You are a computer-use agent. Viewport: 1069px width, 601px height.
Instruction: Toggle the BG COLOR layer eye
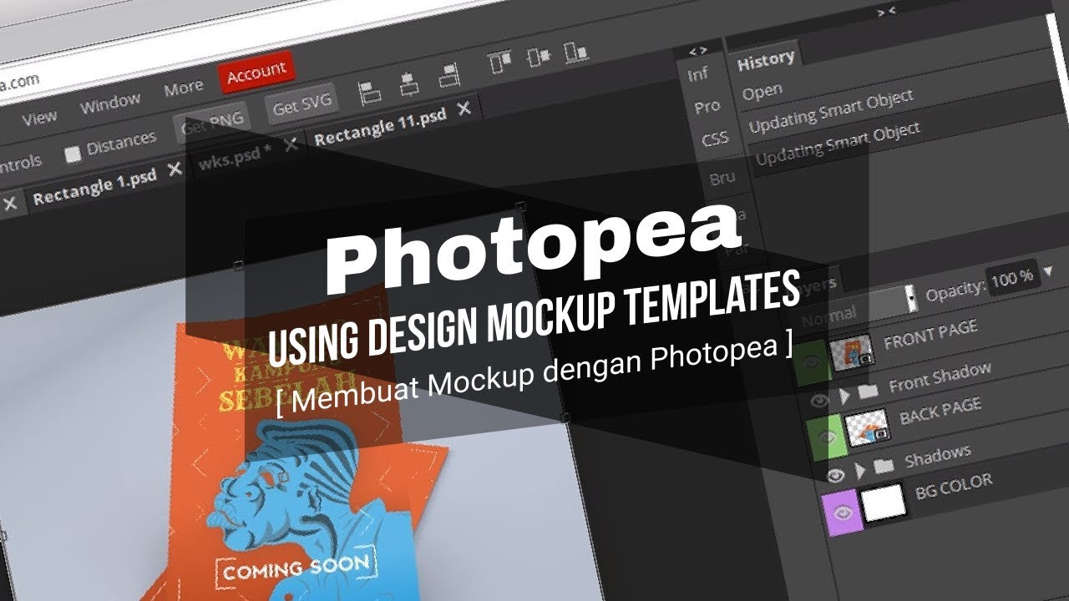(842, 513)
